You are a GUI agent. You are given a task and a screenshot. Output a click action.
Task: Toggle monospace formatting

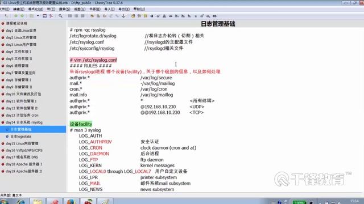click(214, 16)
